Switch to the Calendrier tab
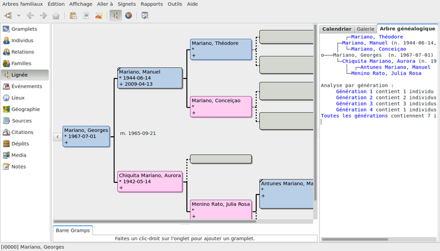 pos(336,29)
